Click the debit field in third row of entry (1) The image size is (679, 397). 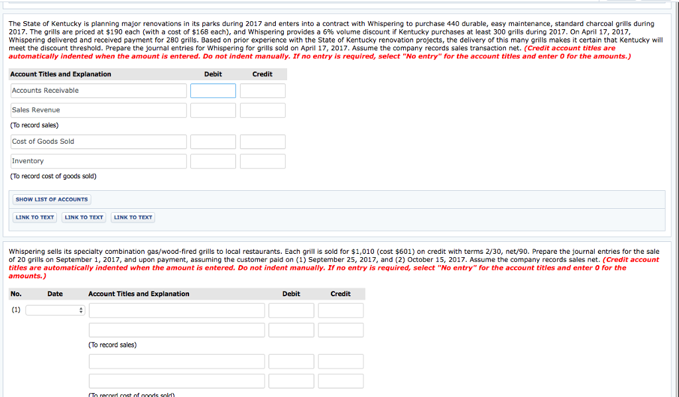point(292,362)
